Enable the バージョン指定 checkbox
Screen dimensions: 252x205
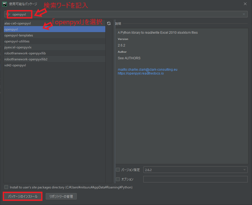(118, 170)
